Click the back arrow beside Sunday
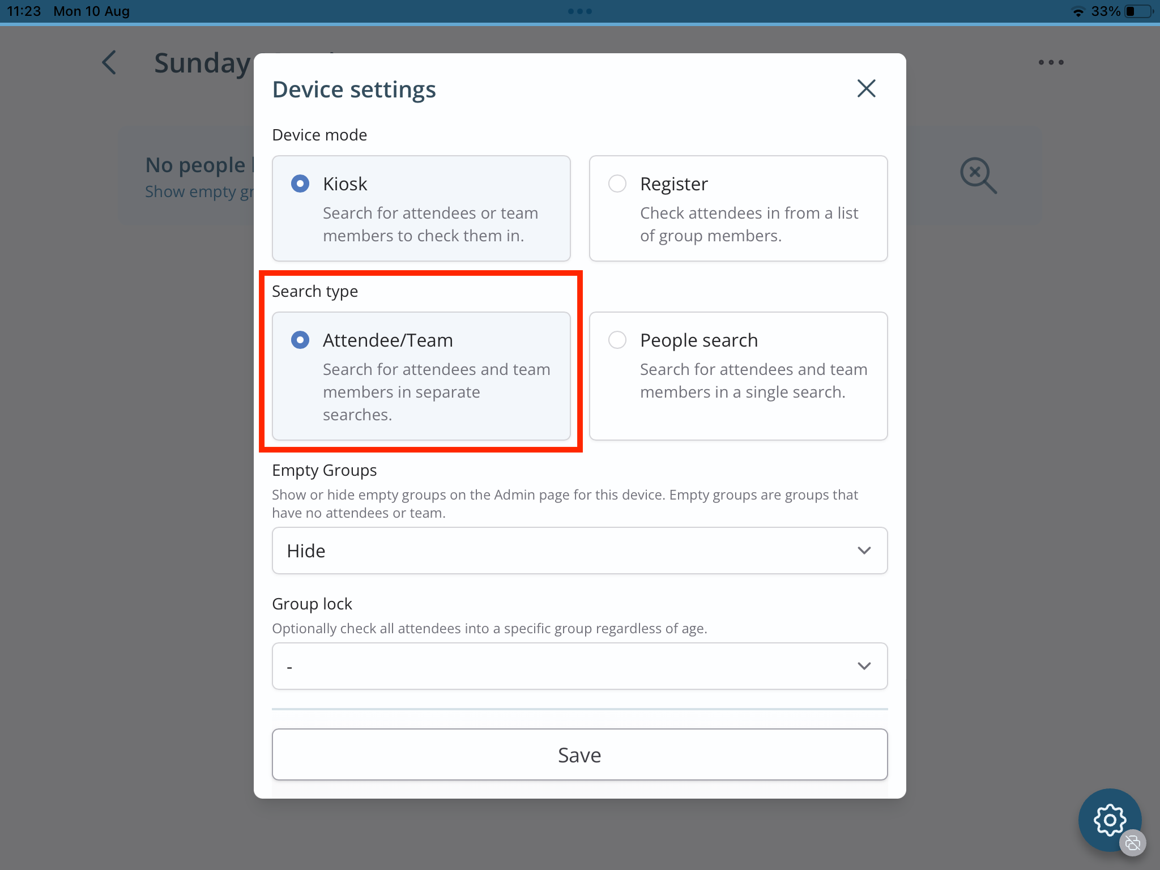Screen dimensions: 1160x870 [x=109, y=62]
